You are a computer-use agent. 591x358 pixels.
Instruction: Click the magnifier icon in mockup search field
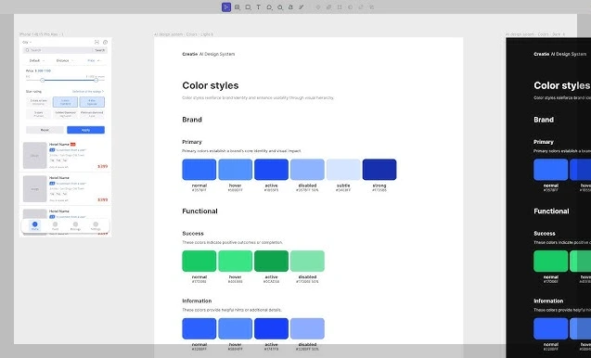point(27,50)
